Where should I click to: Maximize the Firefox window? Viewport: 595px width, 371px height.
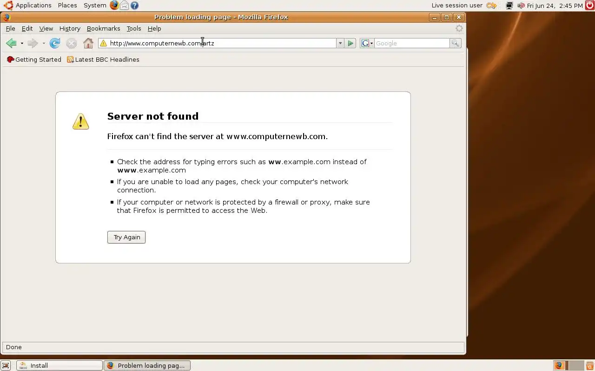pos(447,17)
